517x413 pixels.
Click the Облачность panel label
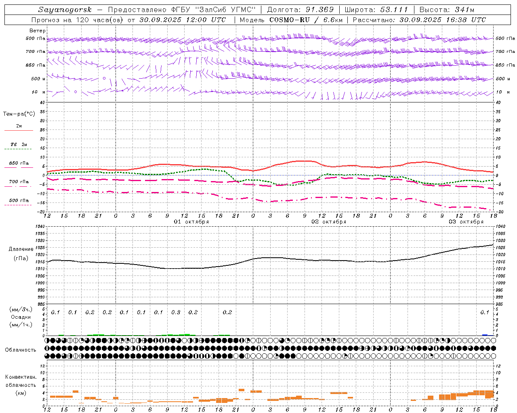21,350
